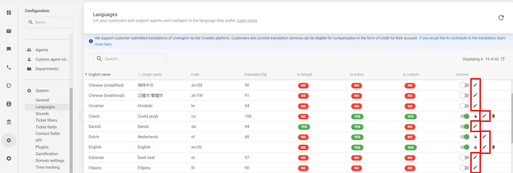The height and width of the screenshot is (173, 513).
Task: Sort table by English name column
Action: pos(99,74)
